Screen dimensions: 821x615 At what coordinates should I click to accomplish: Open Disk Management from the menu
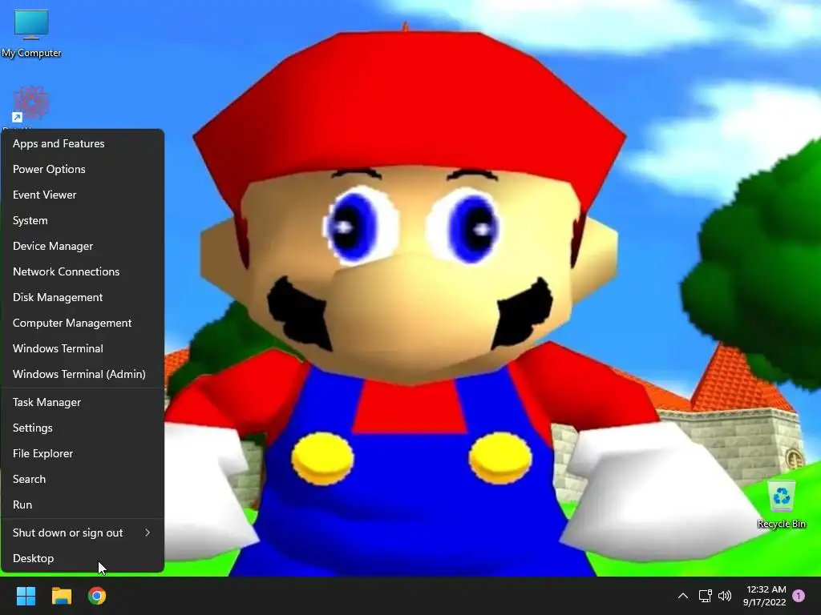click(83, 297)
